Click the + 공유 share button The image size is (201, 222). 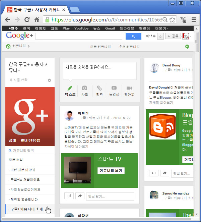tap(173, 36)
